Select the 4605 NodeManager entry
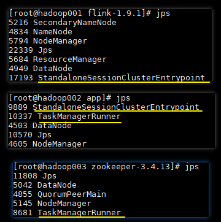The width and height of the screenshot is (221, 222). 47,144
